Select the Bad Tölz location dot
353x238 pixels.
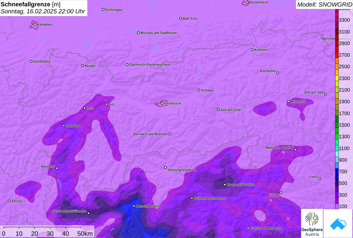pyautogui.click(x=181, y=18)
